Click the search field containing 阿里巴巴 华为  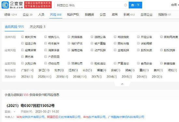(91, 5)
